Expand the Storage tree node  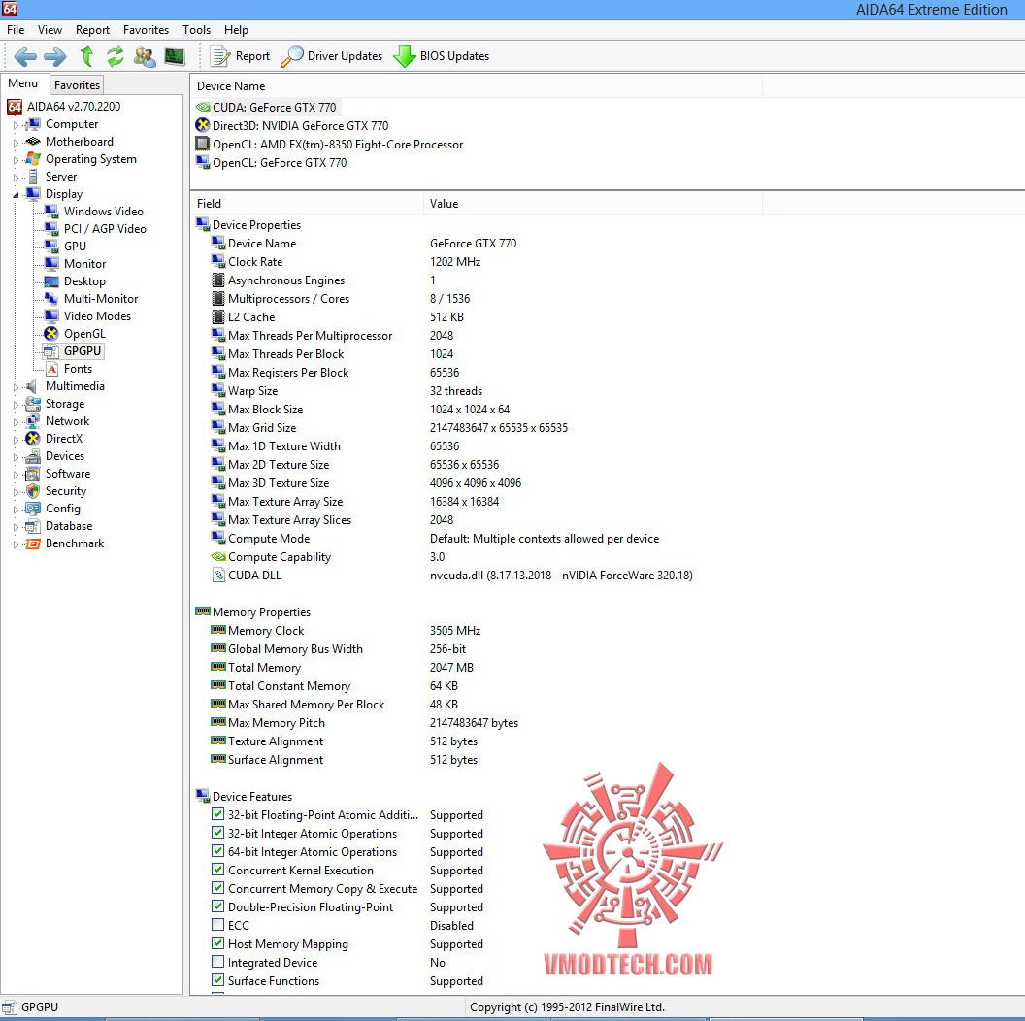coord(16,405)
